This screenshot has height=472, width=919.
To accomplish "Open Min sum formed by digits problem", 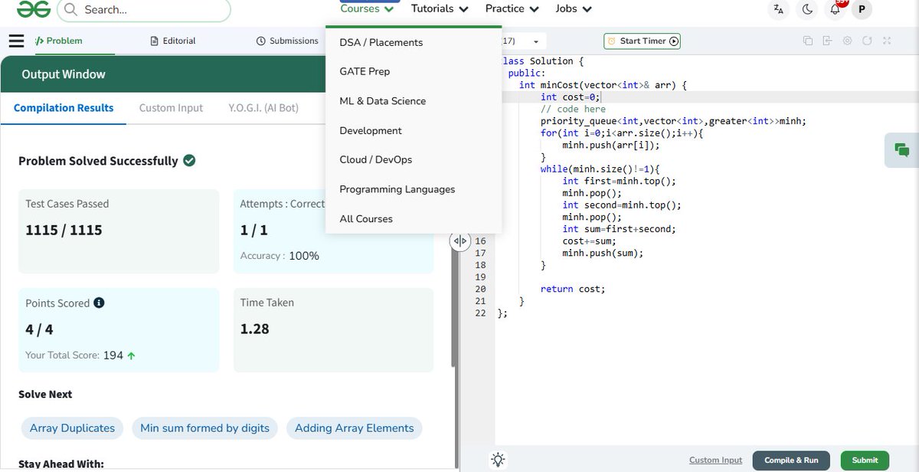I will pyautogui.click(x=204, y=428).
